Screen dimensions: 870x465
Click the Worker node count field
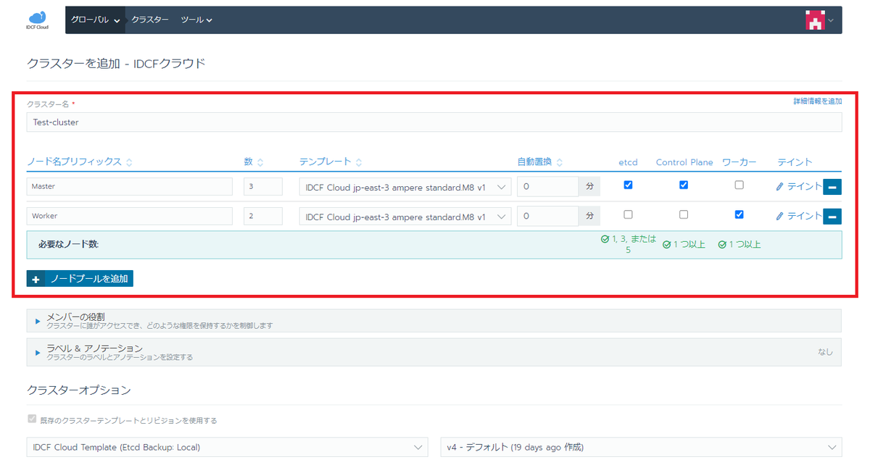pyautogui.click(x=262, y=216)
